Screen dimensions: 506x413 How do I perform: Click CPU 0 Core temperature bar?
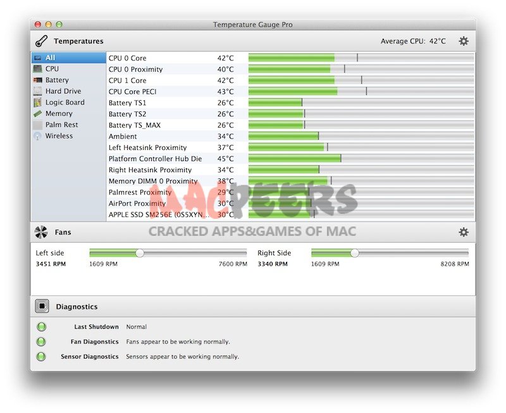click(x=361, y=58)
